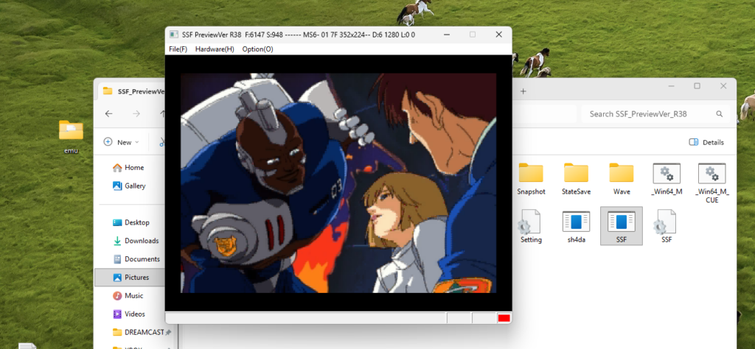Select the StateSave folder in Explorer
This screenshot has height=349, width=755.
click(x=576, y=179)
